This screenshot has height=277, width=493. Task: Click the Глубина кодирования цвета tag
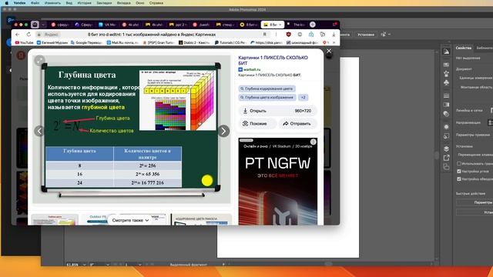point(267,88)
